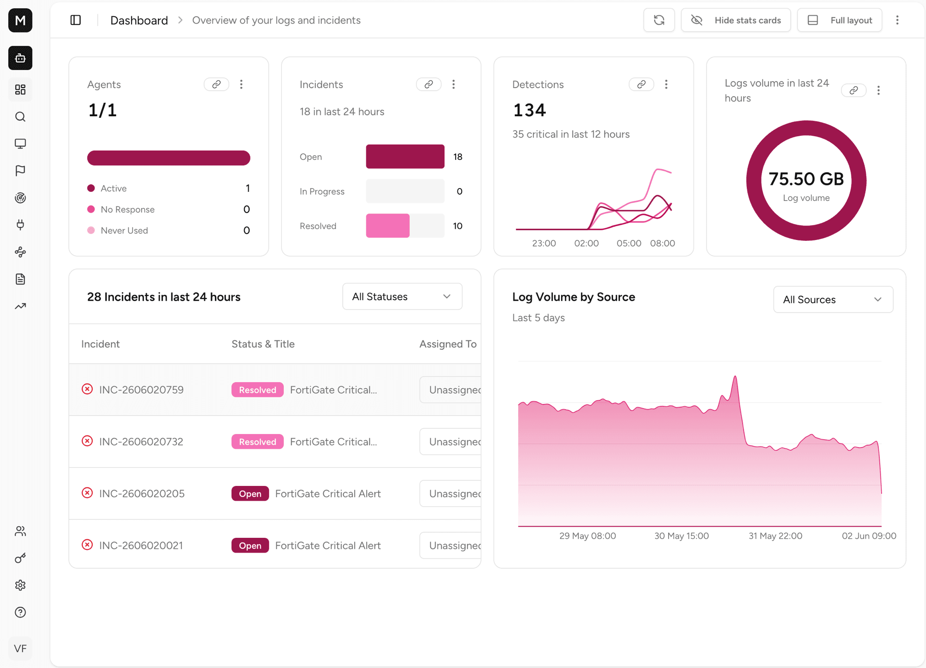
Task: Open the header three-dot menu
Action: point(897,20)
